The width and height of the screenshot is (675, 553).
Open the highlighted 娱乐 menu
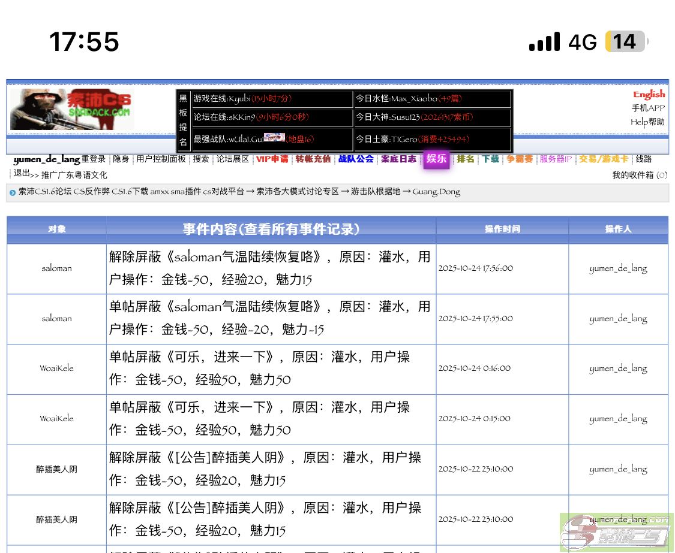(x=436, y=159)
